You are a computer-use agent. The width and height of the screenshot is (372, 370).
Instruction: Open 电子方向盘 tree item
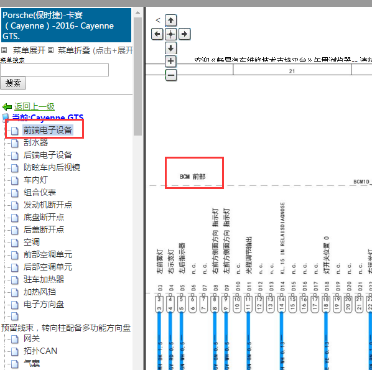44,304
